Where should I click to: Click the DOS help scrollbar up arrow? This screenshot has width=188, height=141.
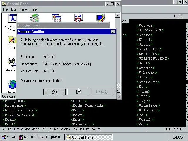pos(187,26)
